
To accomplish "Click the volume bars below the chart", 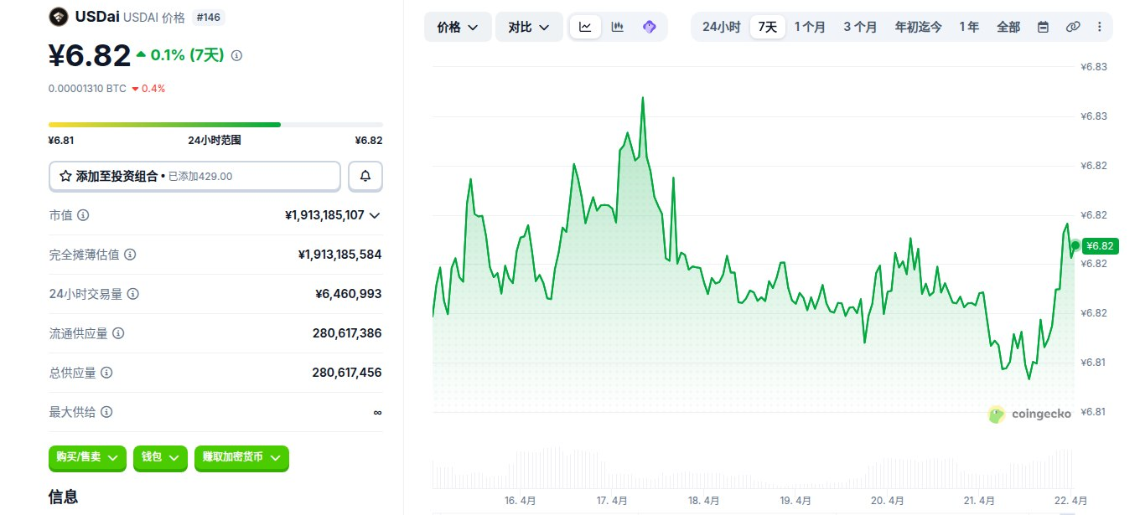I will tap(753, 469).
